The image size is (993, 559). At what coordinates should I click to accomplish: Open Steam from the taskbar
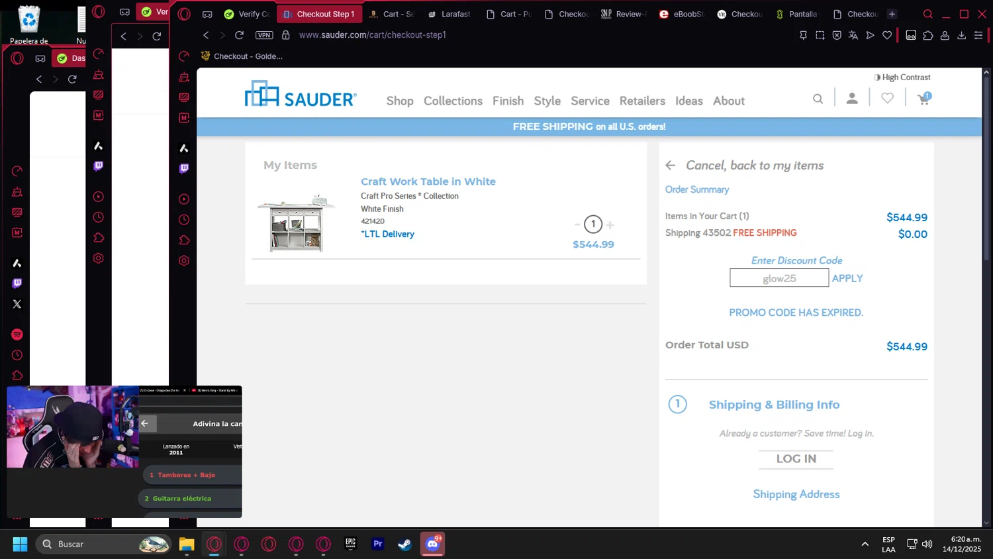pos(405,544)
